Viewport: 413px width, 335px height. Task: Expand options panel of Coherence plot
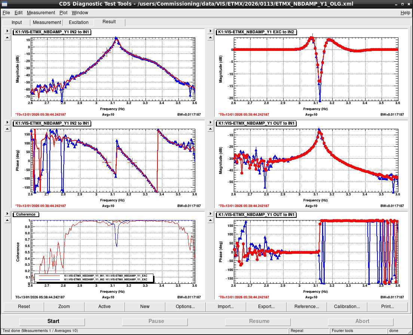tap(7, 214)
